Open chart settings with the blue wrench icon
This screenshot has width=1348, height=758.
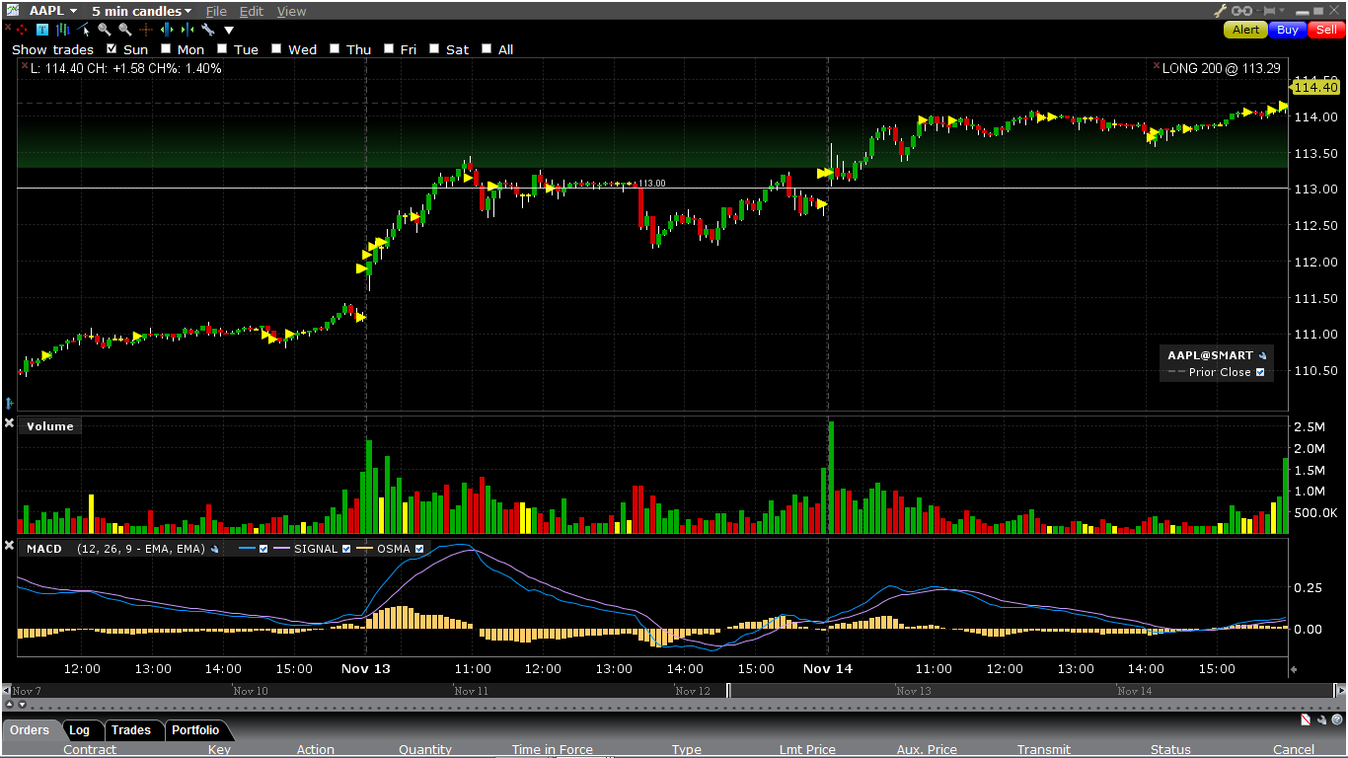pyautogui.click(x=207, y=30)
